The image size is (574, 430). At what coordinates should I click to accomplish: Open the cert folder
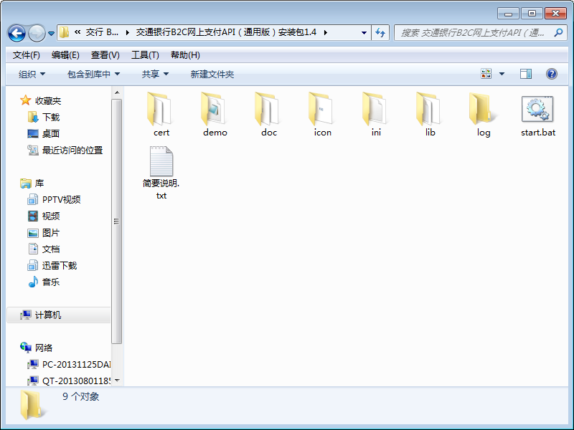click(x=161, y=115)
